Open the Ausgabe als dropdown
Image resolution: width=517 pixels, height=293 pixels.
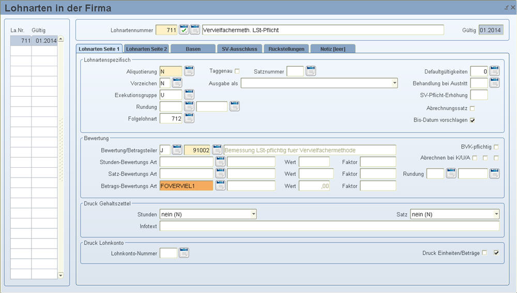coord(394,83)
